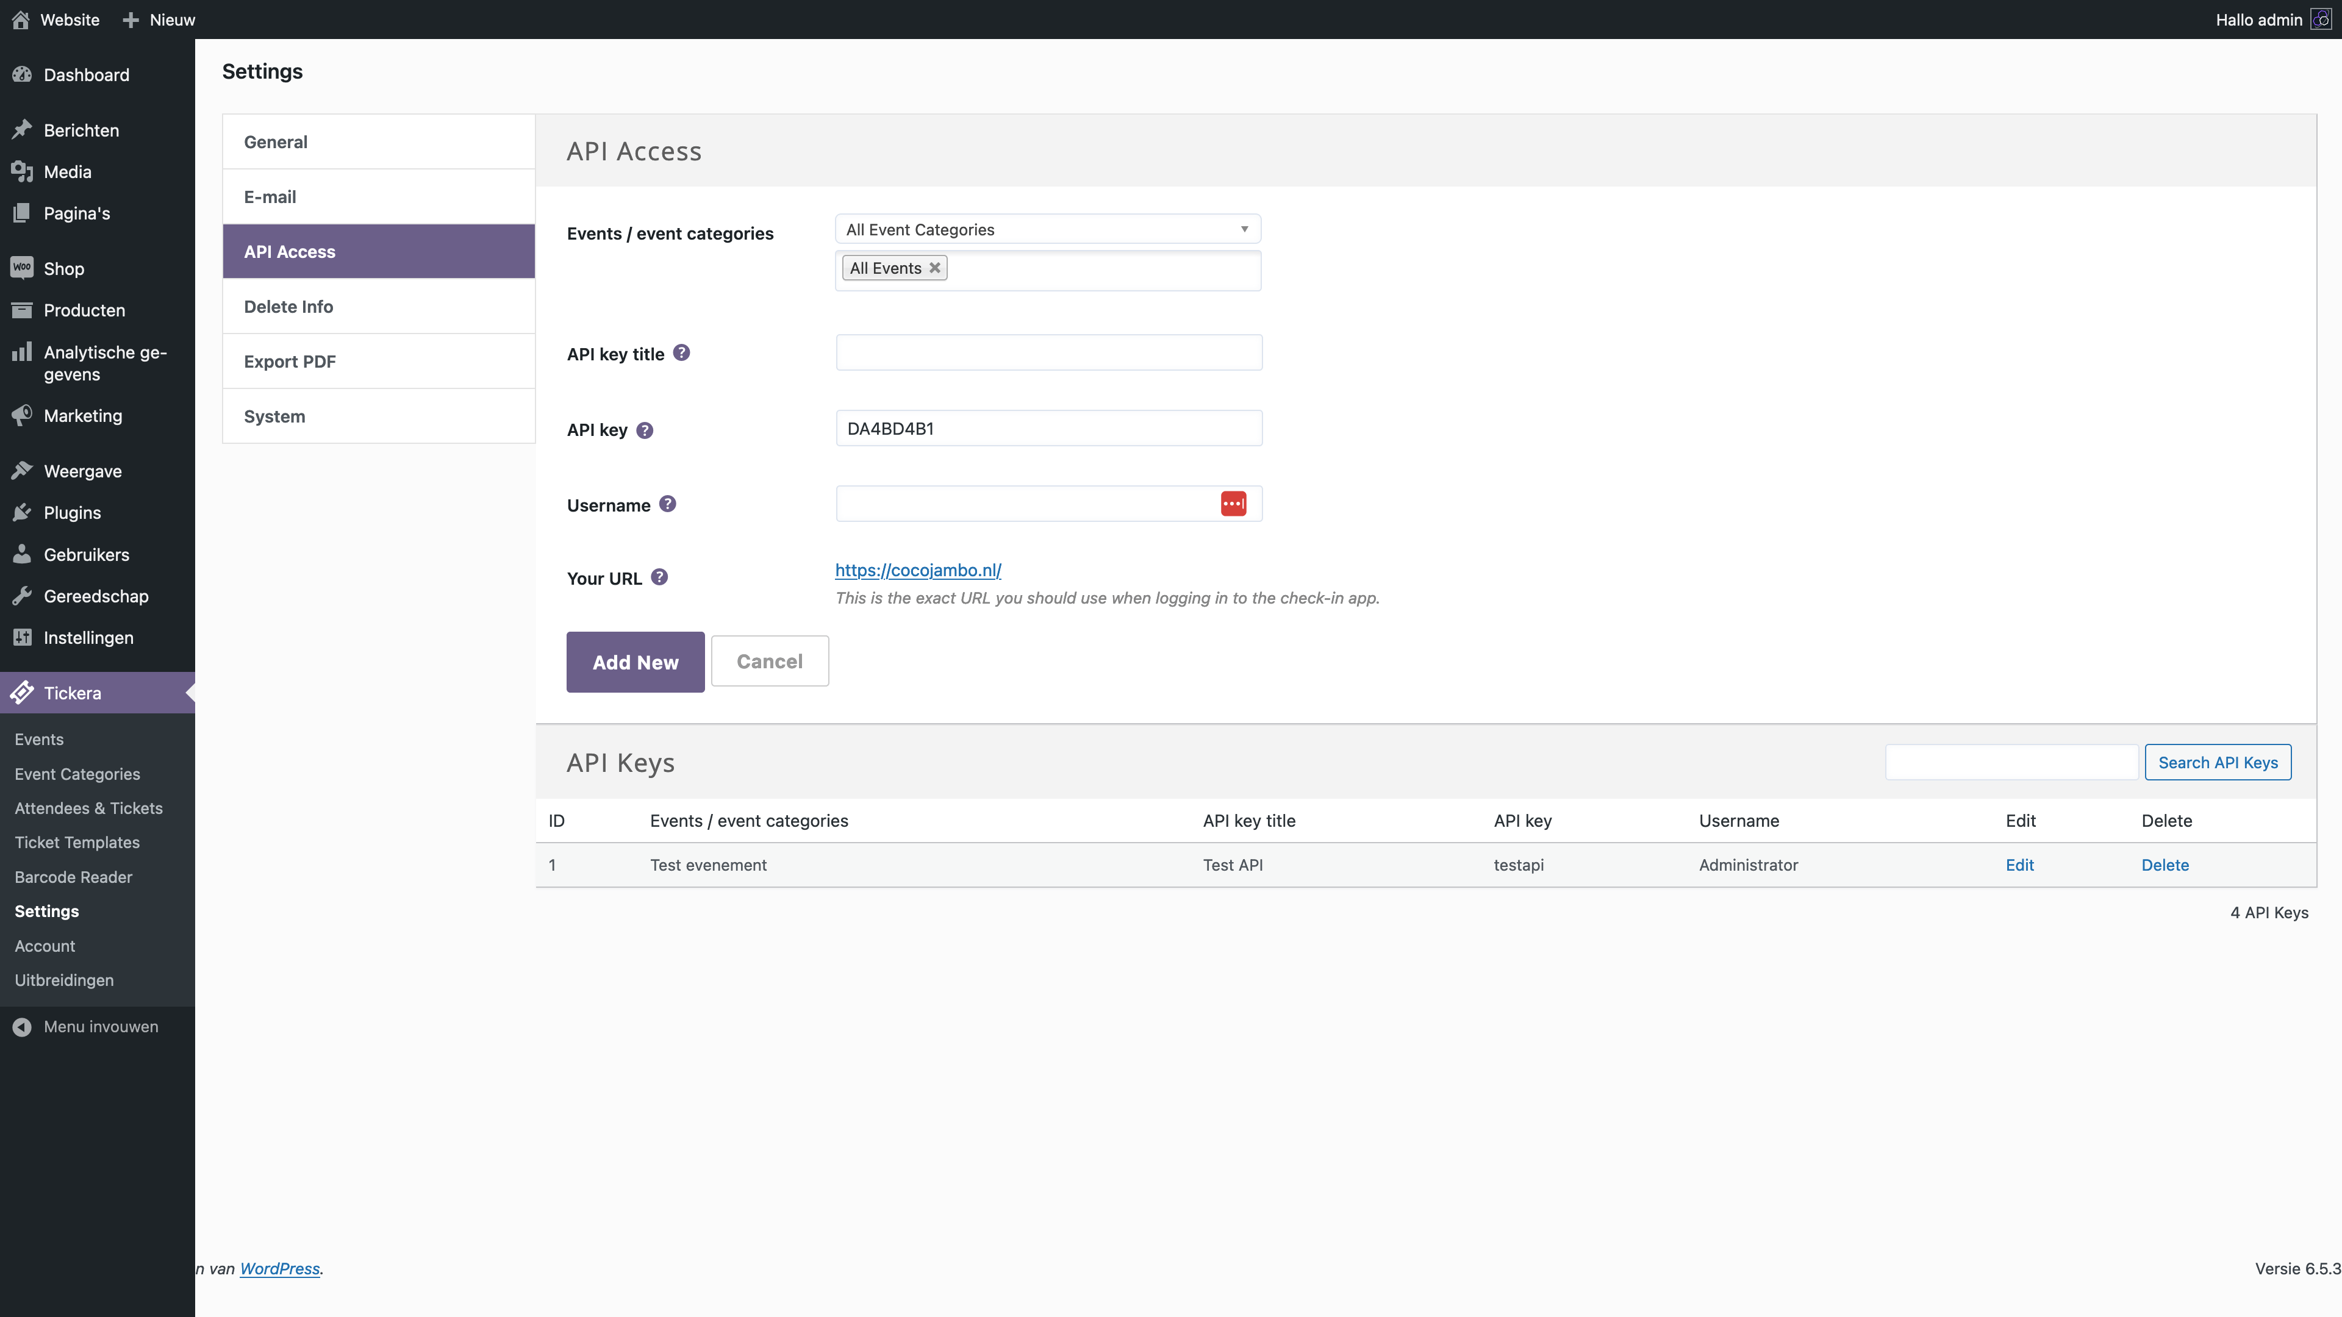The width and height of the screenshot is (2342, 1317).
Task: Click the Nieuw toolbar label
Action: [172, 20]
